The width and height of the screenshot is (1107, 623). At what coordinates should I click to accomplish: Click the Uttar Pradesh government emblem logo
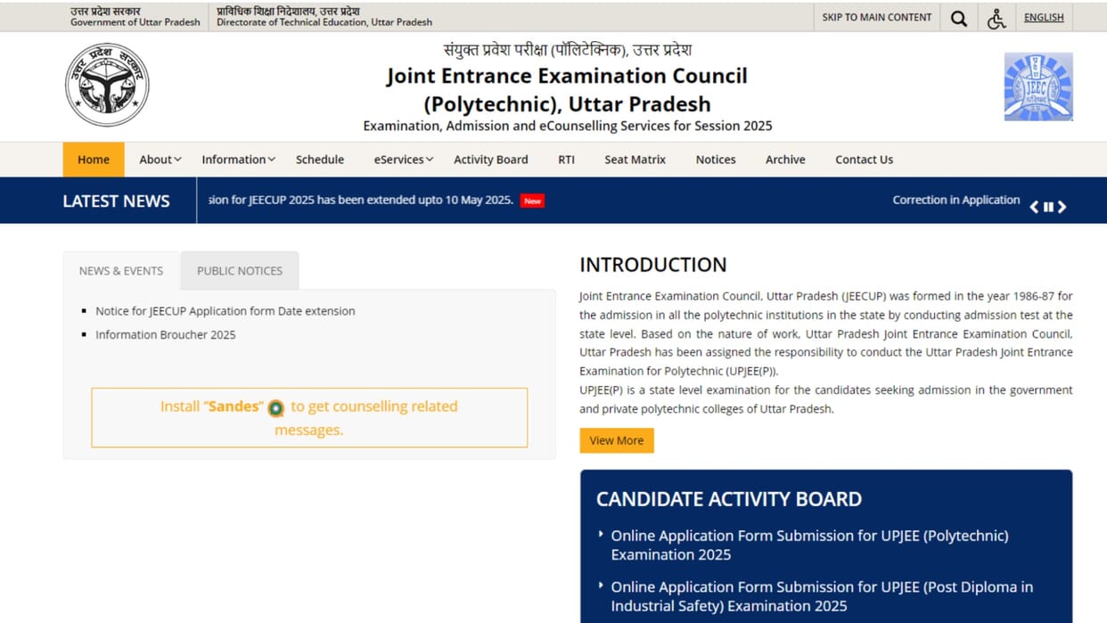(x=107, y=85)
